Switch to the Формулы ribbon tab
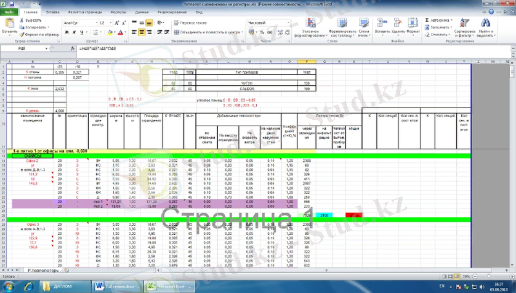 pyautogui.click(x=118, y=12)
